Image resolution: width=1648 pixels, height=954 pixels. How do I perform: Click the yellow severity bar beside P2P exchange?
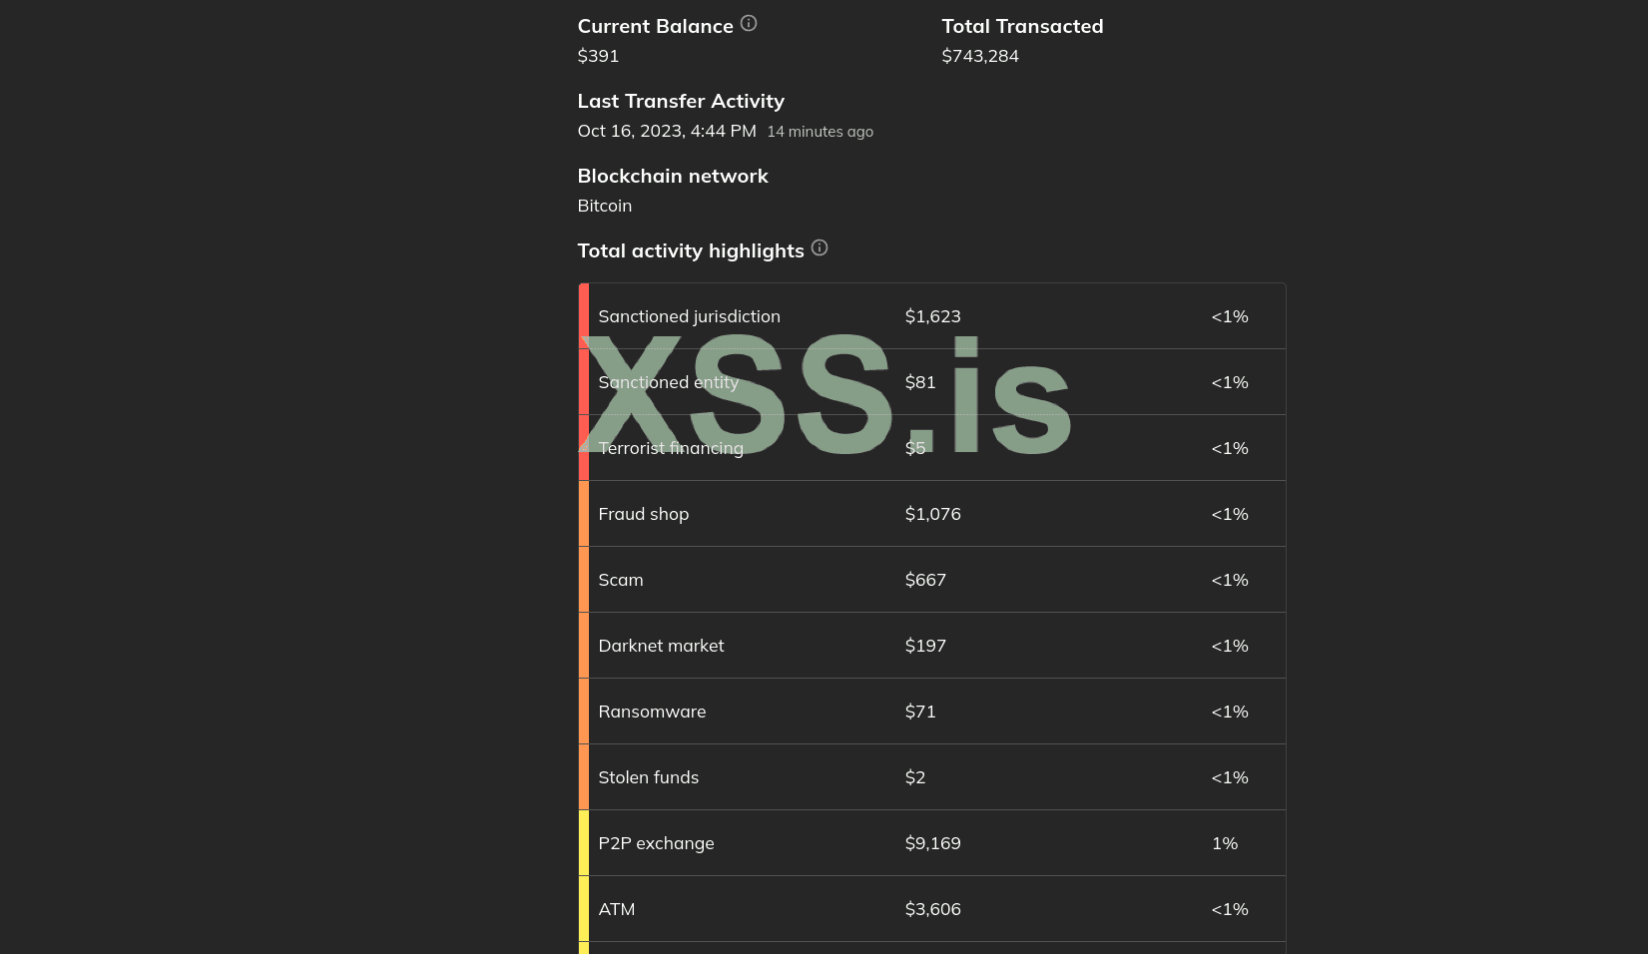(x=584, y=843)
